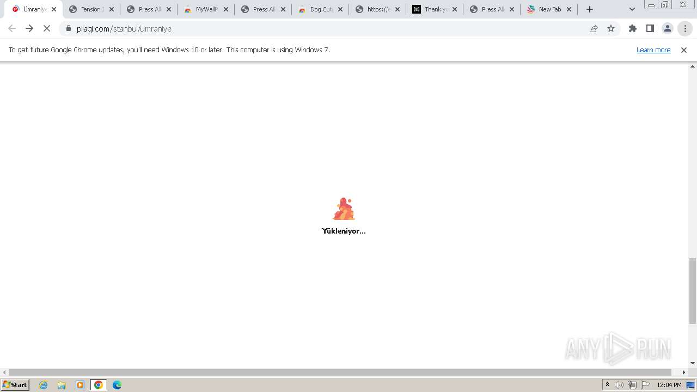
Task: Switch to the Thank you tab
Action: [435, 9]
